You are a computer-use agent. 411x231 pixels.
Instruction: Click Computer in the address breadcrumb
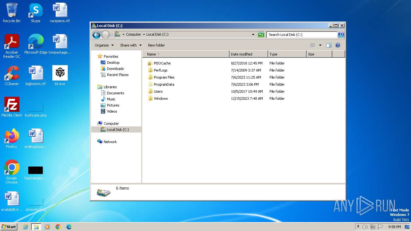(133, 35)
